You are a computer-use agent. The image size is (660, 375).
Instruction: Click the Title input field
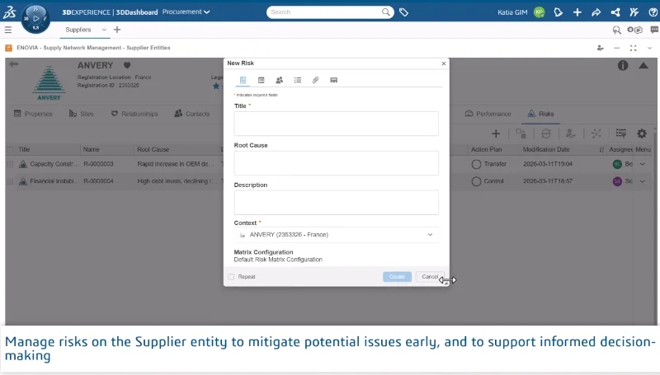click(336, 124)
